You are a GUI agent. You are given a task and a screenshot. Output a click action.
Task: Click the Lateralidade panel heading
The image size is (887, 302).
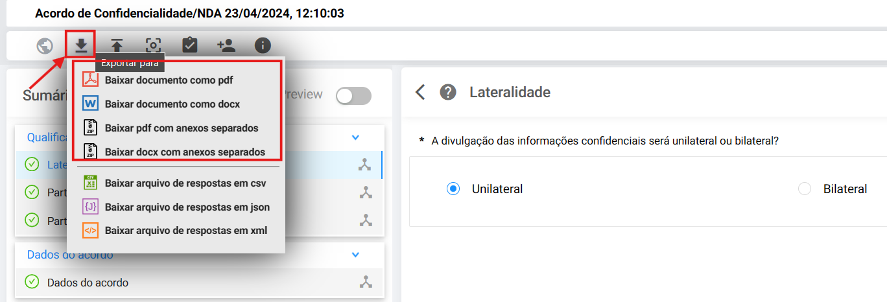510,92
